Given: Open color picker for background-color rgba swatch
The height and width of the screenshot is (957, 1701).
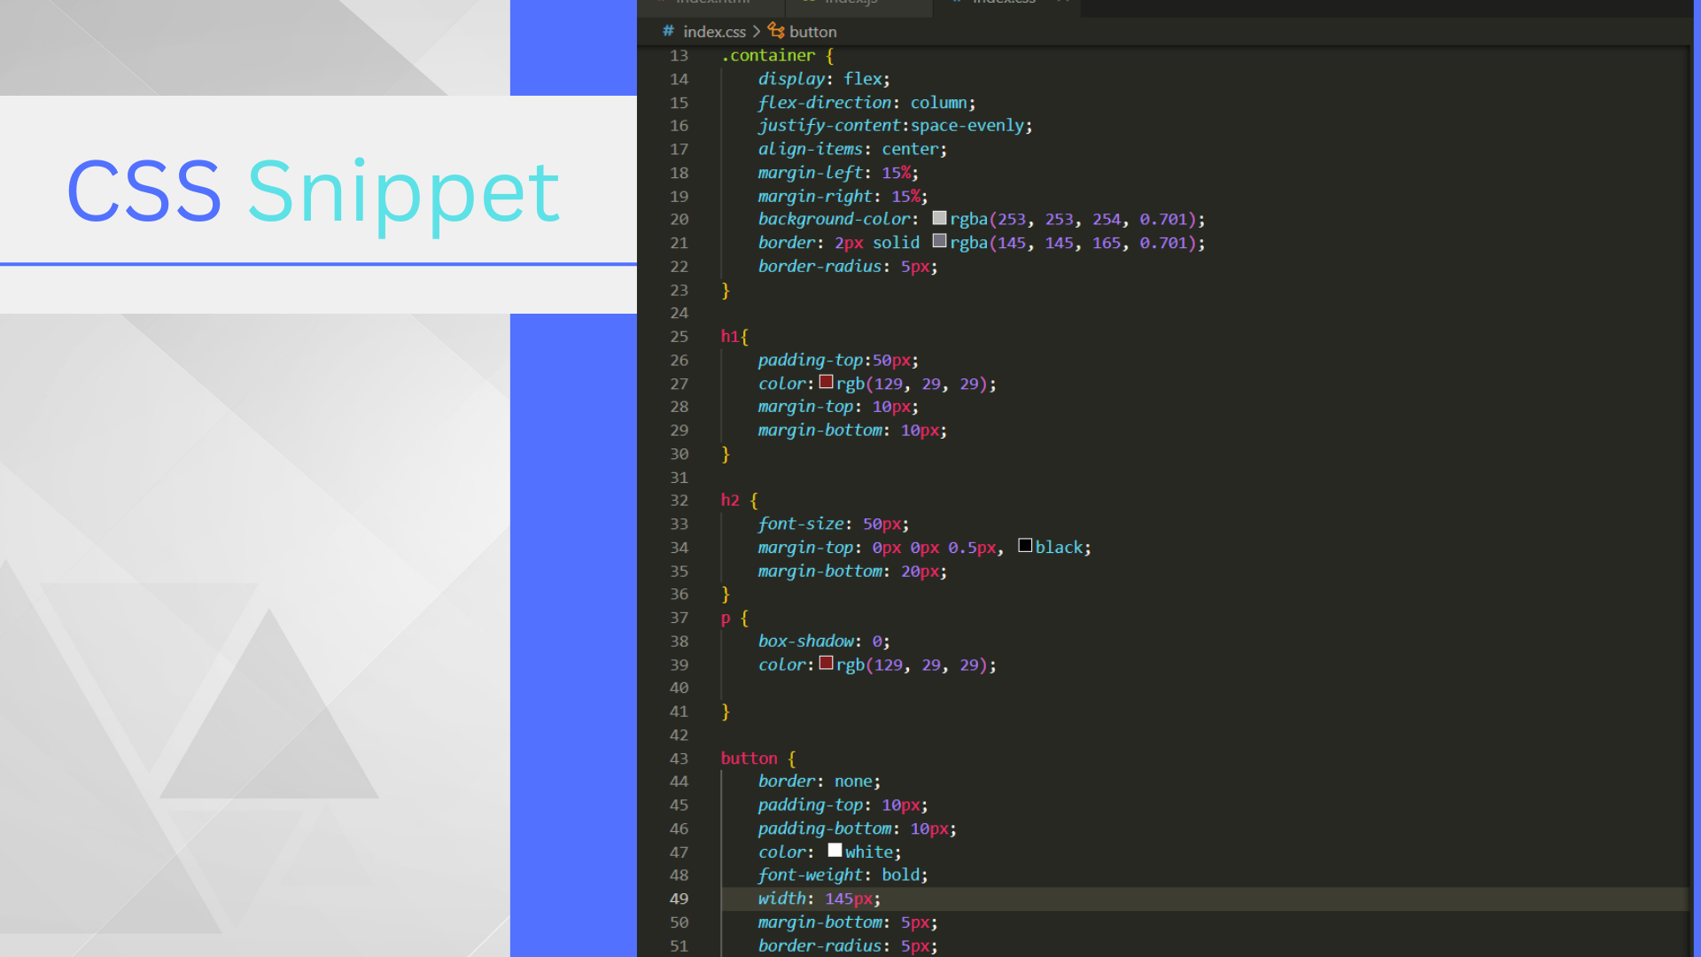Looking at the screenshot, I should coord(939,218).
